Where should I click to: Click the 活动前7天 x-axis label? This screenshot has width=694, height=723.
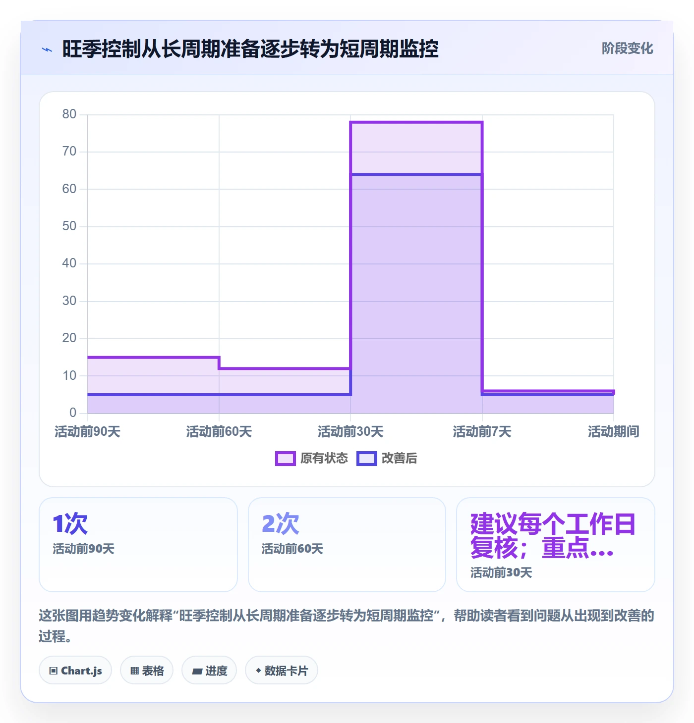point(482,432)
